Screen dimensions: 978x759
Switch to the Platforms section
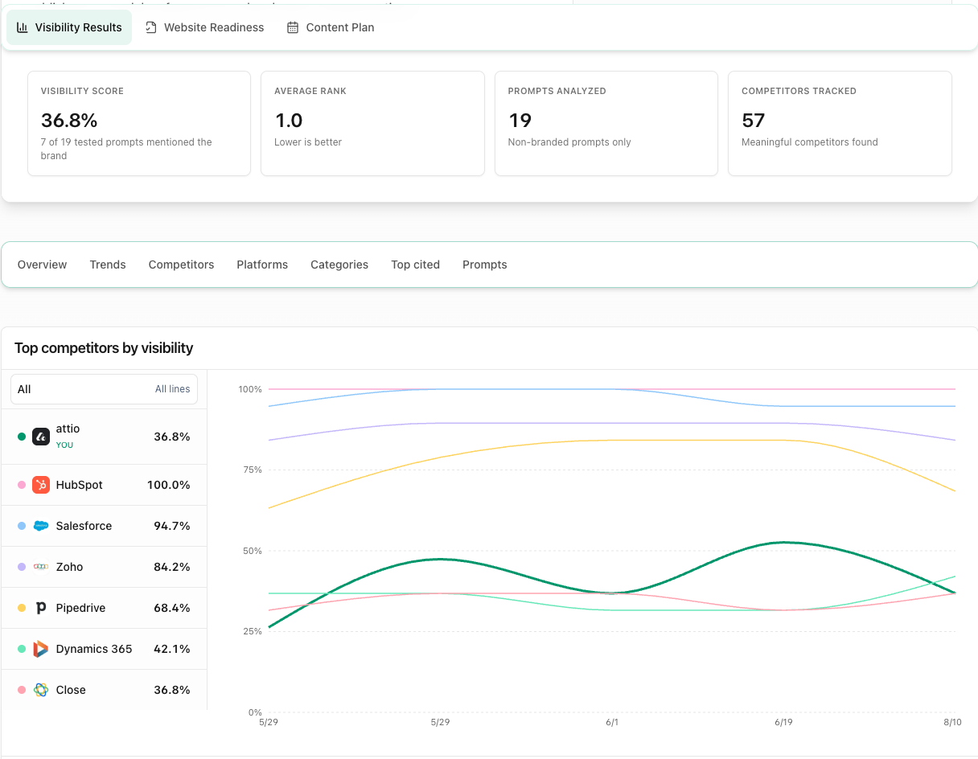coord(262,265)
